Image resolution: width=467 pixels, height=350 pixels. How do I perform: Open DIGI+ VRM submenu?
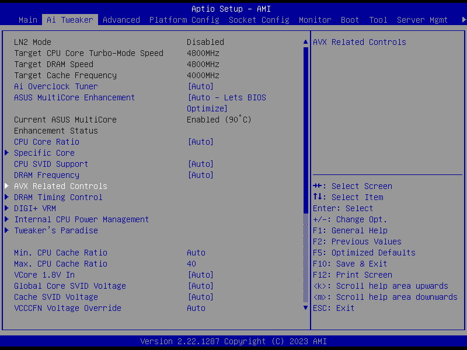pyautogui.click(x=35, y=208)
